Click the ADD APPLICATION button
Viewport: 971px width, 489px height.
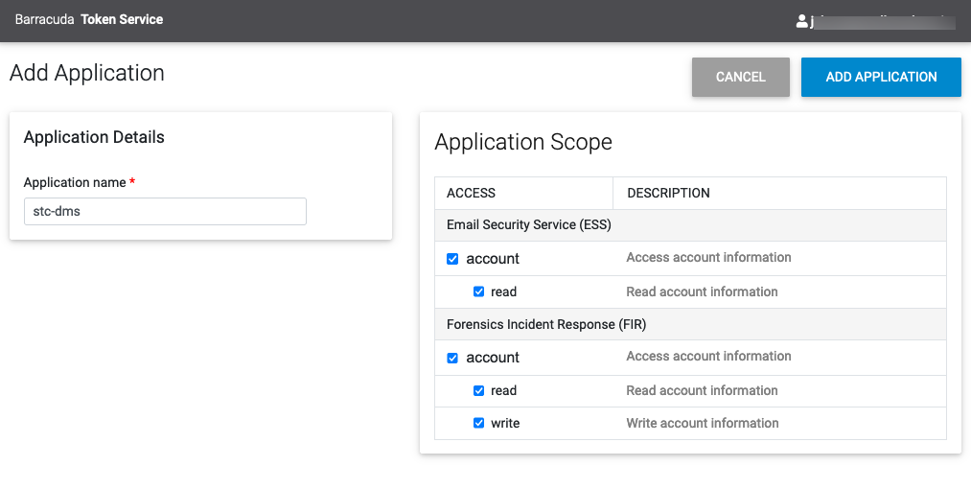click(881, 77)
